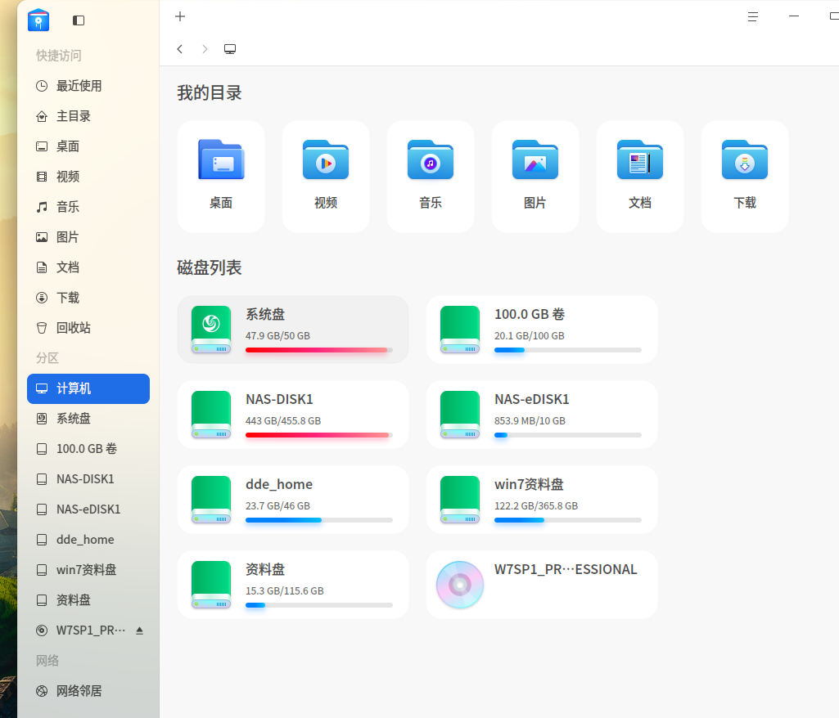
Task: Open the 视频 folder icon
Action: [x=326, y=159]
